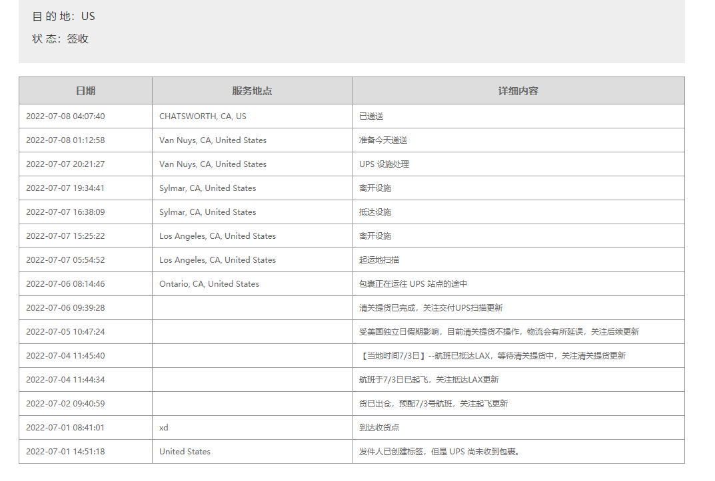The image size is (715, 481).
Task: Click the 清关提货已完成 detail row text
Action: tap(430, 308)
